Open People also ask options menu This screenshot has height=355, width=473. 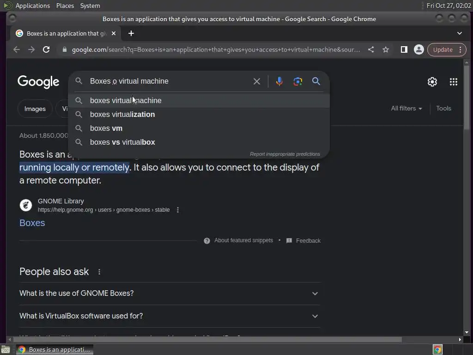point(99,272)
